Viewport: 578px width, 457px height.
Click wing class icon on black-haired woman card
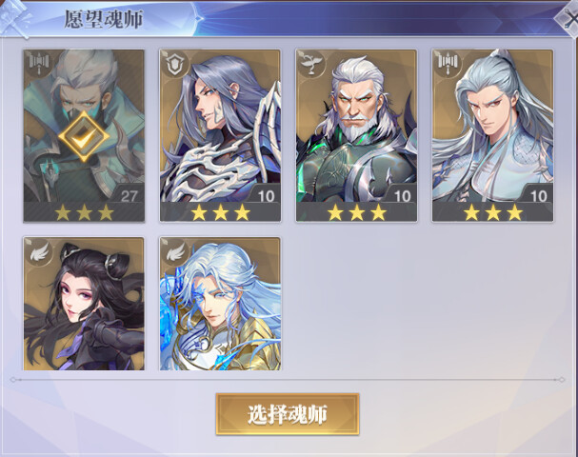coord(38,251)
